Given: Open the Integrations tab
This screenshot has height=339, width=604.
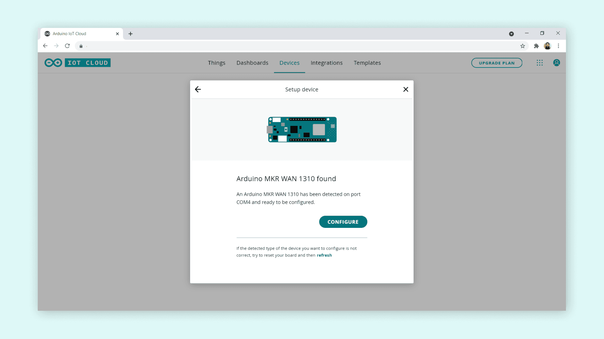Looking at the screenshot, I should [x=327, y=63].
